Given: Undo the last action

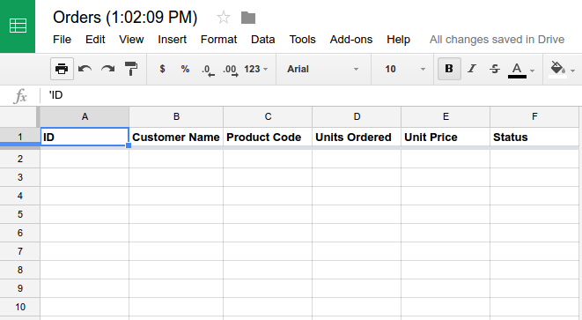Looking at the screenshot, I should click(85, 69).
